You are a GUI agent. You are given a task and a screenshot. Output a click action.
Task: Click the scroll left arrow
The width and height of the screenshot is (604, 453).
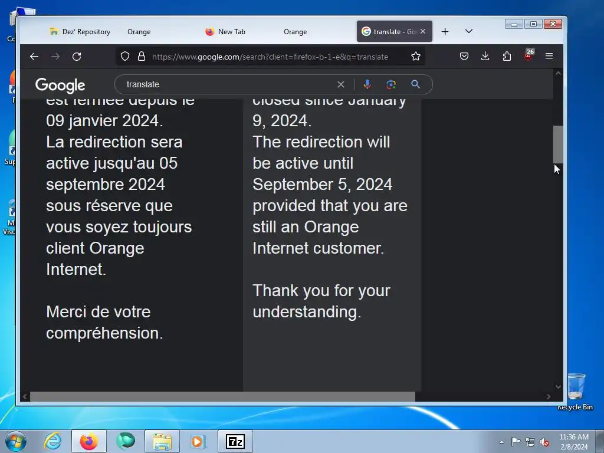pyautogui.click(x=25, y=396)
